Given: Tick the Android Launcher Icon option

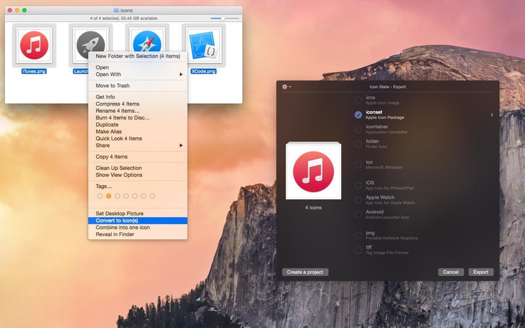Looking at the screenshot, I should 358,215.
